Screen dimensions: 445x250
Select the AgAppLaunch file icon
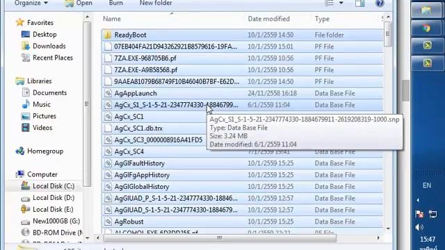pyautogui.click(x=108, y=93)
